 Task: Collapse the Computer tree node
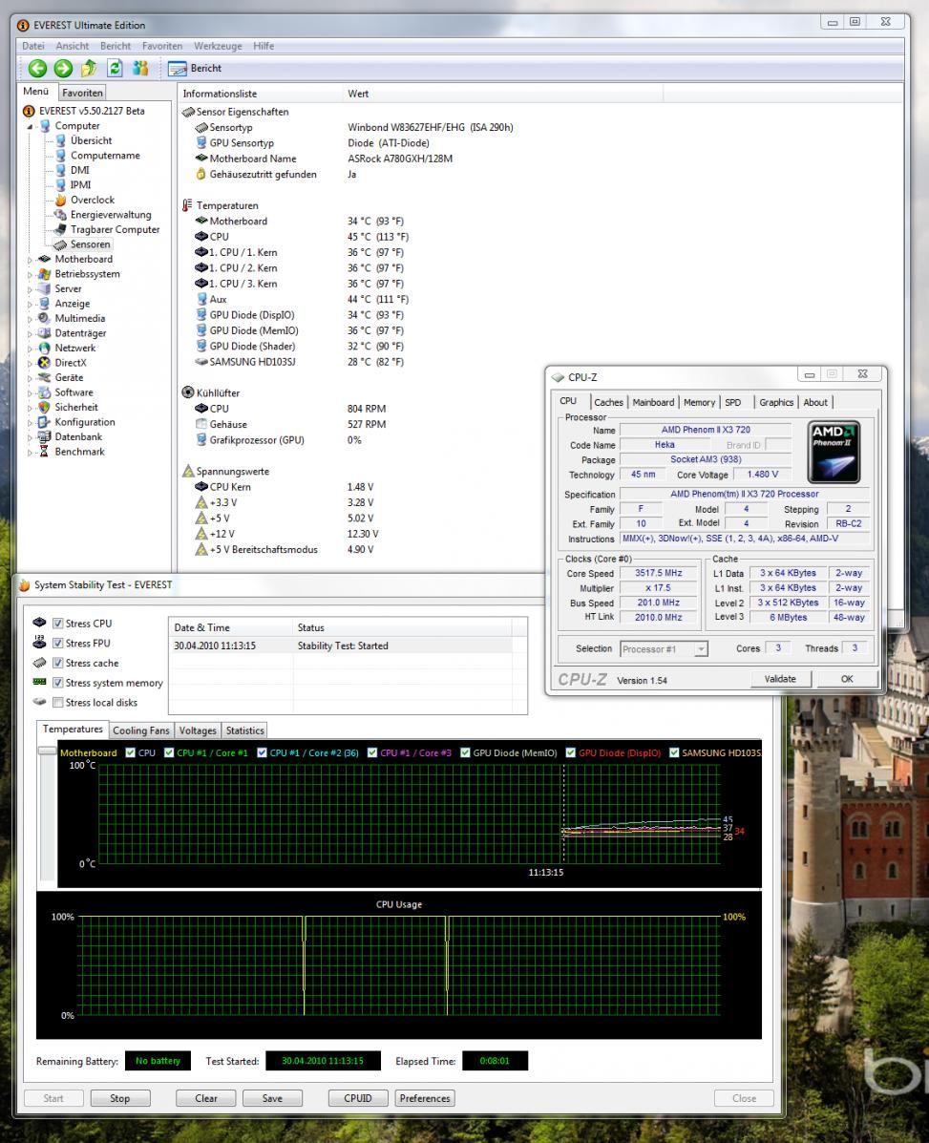tap(31, 127)
